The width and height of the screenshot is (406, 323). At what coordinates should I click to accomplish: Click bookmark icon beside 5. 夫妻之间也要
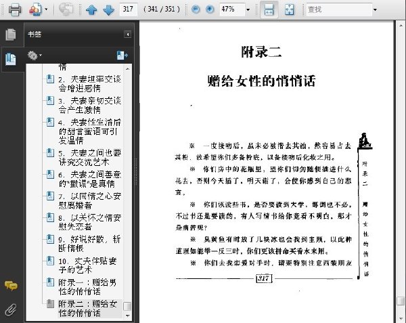pyautogui.click(x=50, y=153)
